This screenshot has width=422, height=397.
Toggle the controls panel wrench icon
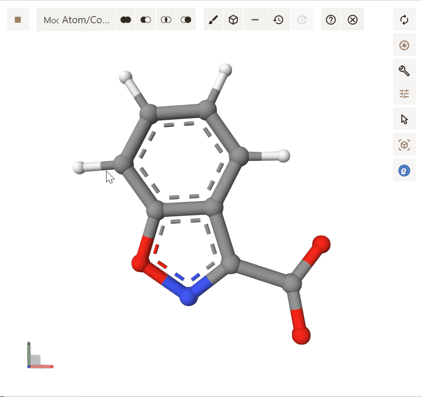[x=404, y=71]
